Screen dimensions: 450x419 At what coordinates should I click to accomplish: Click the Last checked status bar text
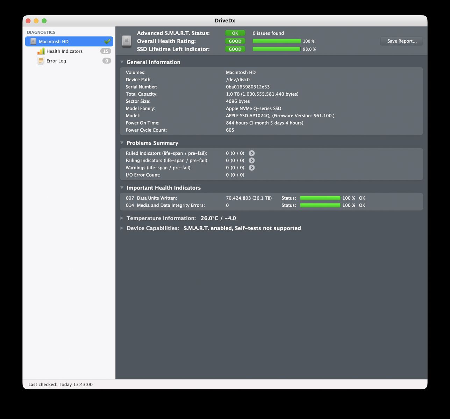[60, 384]
